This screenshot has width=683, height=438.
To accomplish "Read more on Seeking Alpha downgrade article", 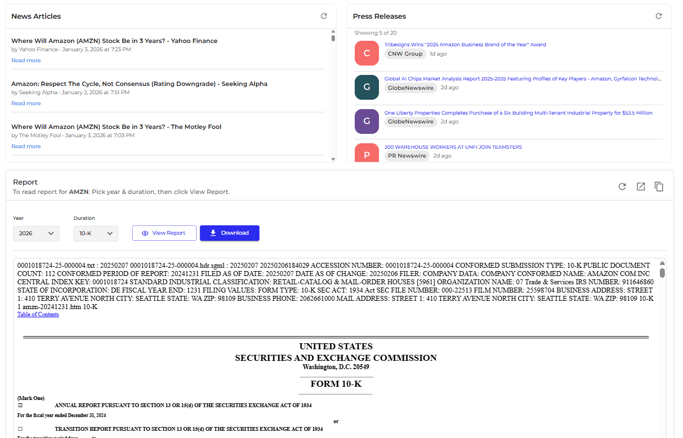I will click(x=26, y=104).
